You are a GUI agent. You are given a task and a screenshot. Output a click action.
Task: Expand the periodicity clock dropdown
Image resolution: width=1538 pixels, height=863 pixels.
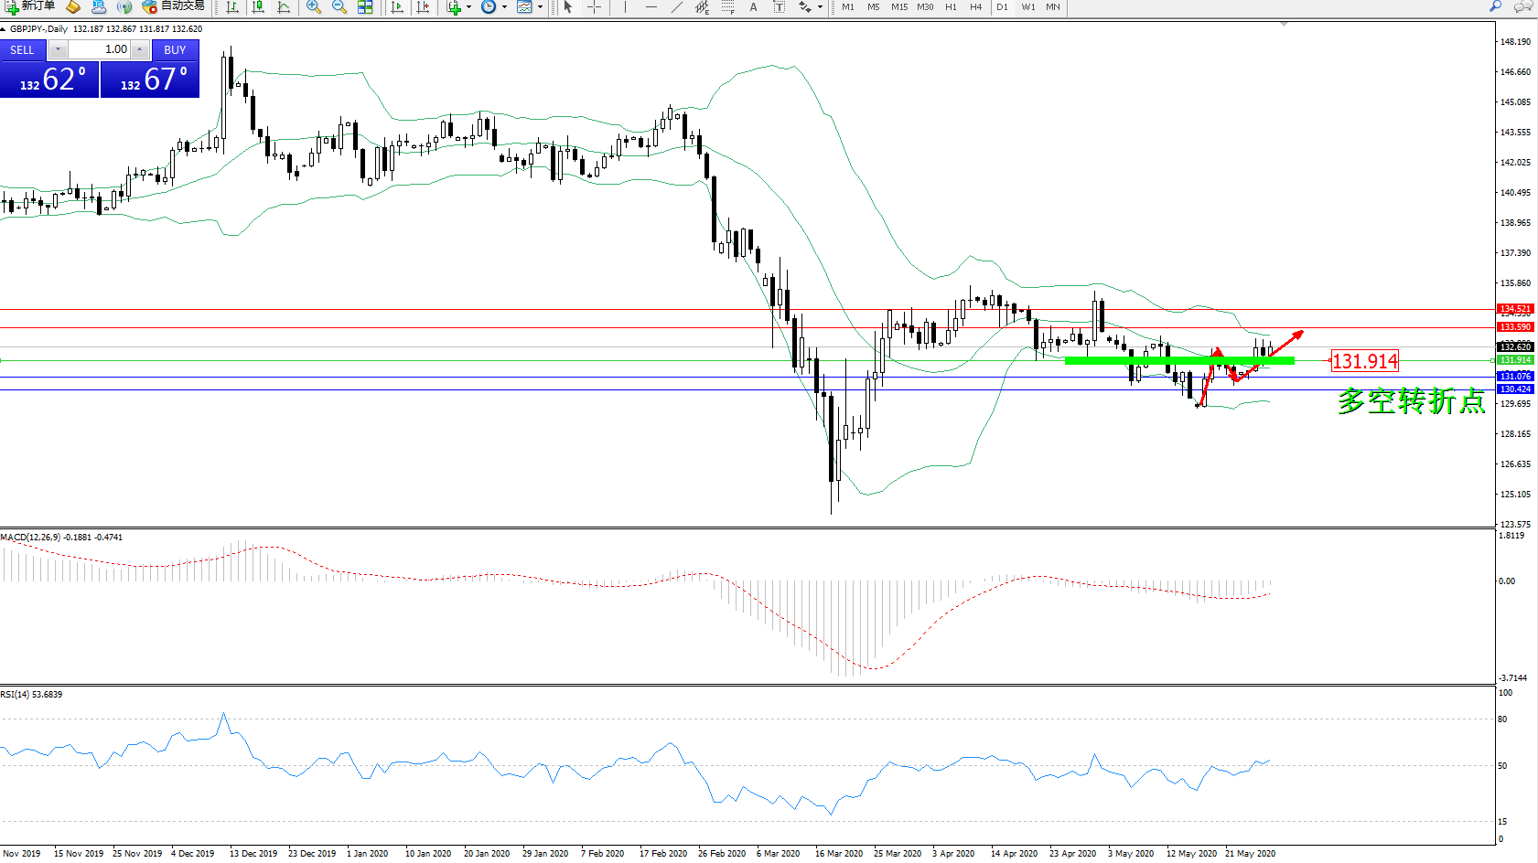tap(504, 7)
